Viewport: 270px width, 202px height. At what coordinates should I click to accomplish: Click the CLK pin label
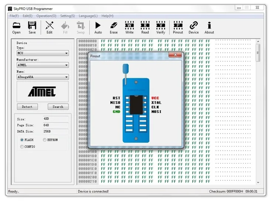(x=155, y=107)
